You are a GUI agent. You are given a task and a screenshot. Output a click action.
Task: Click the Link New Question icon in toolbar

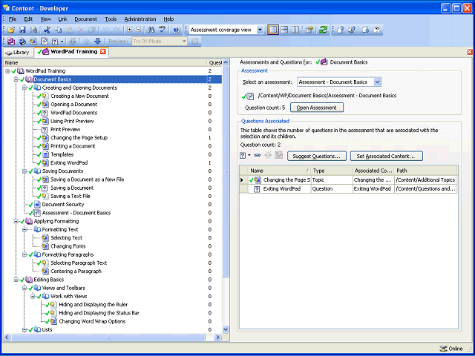pyautogui.click(x=55, y=42)
